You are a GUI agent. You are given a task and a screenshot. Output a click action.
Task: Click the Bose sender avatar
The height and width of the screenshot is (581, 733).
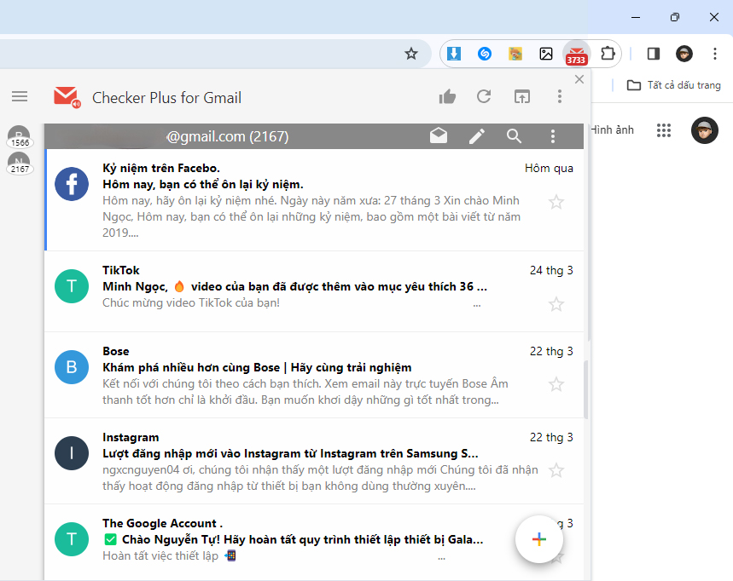[x=72, y=367]
